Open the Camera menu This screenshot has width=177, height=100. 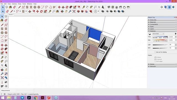14,4
